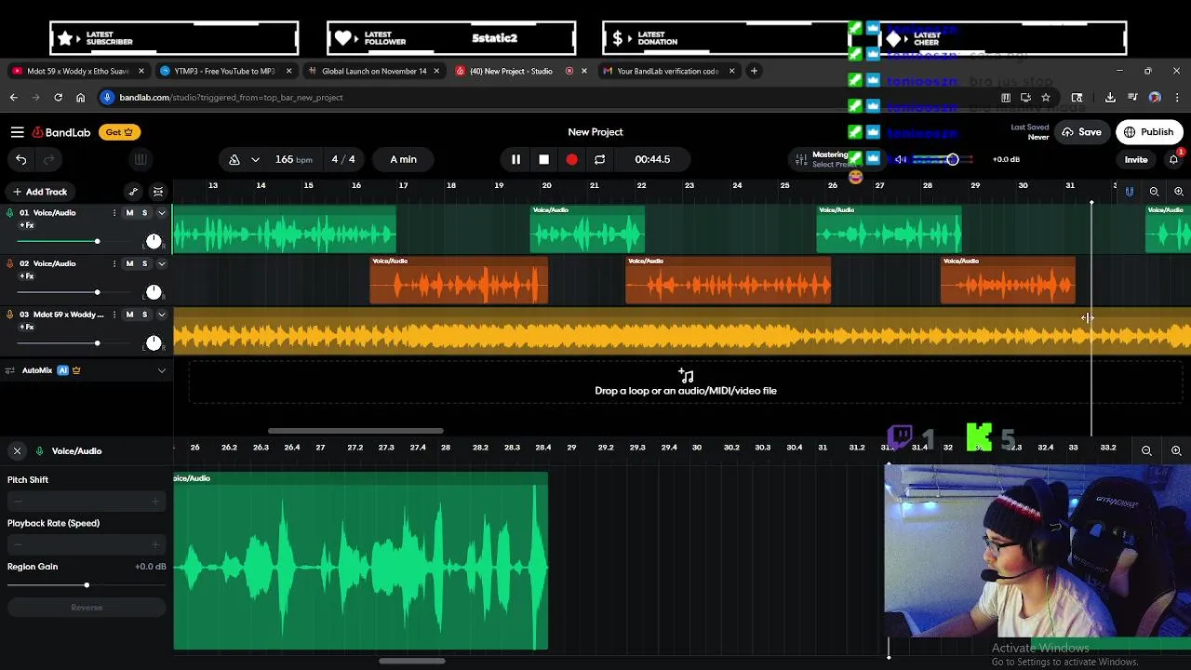Open browser downloads icon
1191x670 pixels.
click(x=1110, y=97)
